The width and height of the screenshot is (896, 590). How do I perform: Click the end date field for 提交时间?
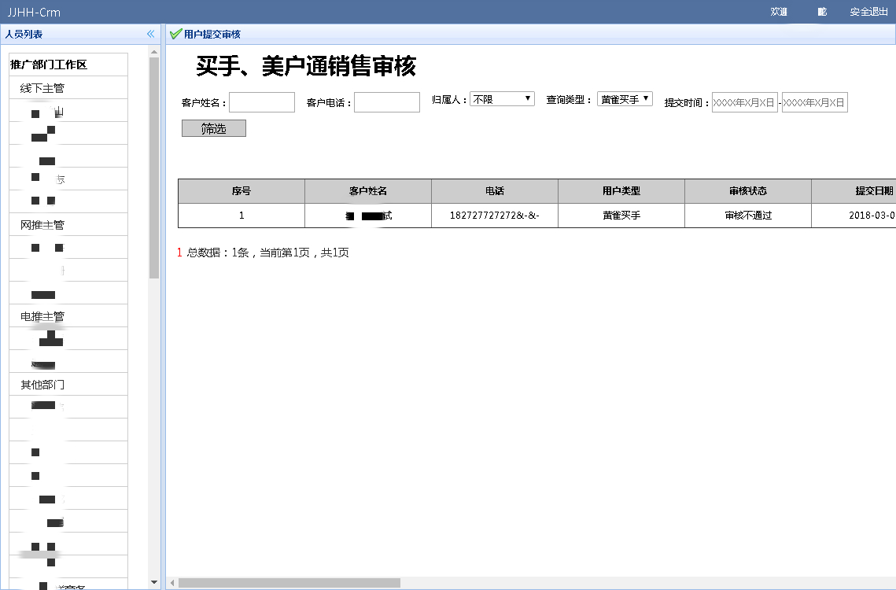pos(814,102)
